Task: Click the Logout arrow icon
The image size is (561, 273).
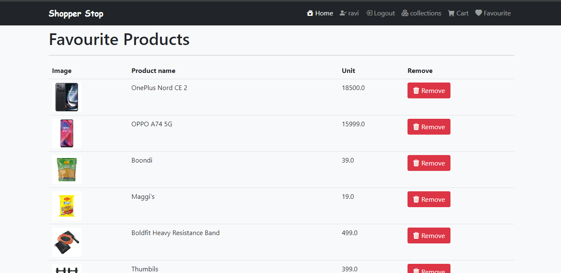Action: pos(369,13)
